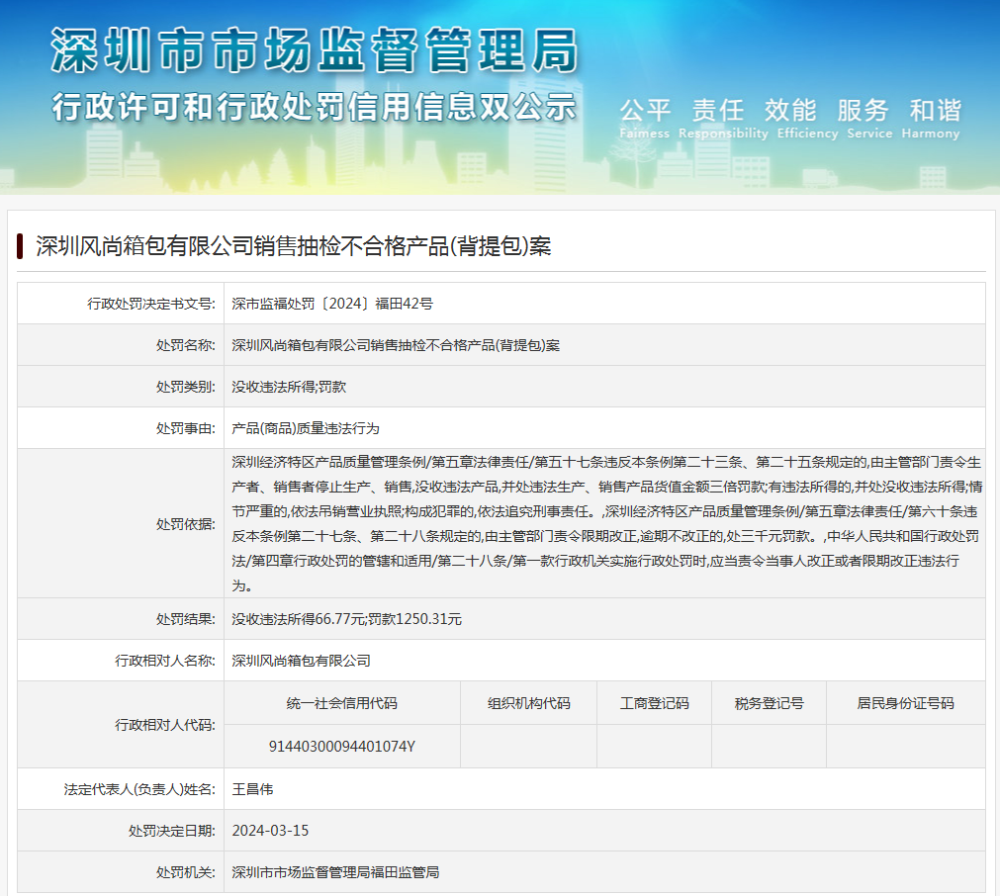Click the 服务 Service motto text
This screenshot has width=1000, height=896.
[869, 118]
